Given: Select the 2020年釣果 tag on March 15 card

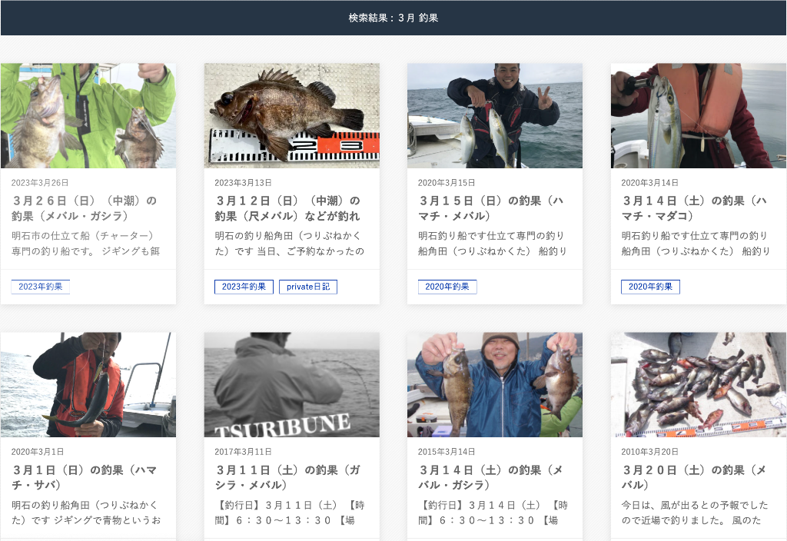Looking at the screenshot, I should point(447,287).
